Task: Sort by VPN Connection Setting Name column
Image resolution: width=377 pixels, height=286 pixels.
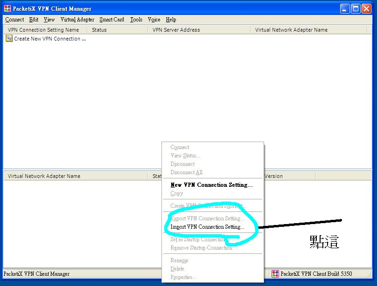Action: pyautogui.click(x=45, y=30)
